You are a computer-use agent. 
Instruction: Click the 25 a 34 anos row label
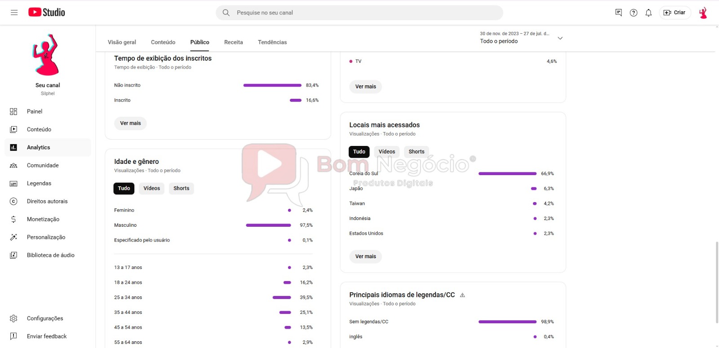[128, 298]
